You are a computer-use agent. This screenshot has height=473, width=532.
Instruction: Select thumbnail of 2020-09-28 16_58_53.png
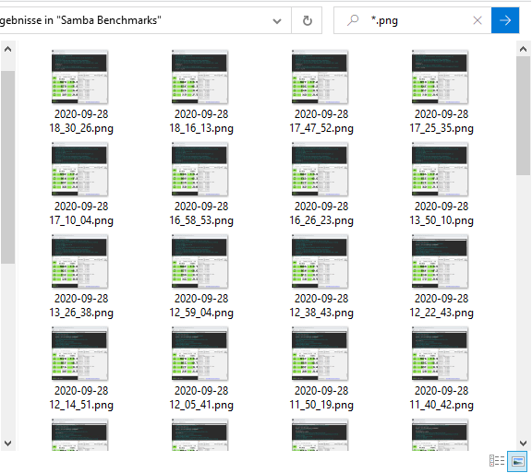[199, 169]
